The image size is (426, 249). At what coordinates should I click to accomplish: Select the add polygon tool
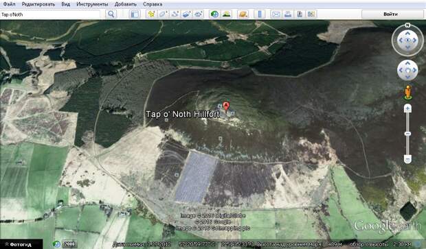point(163,14)
